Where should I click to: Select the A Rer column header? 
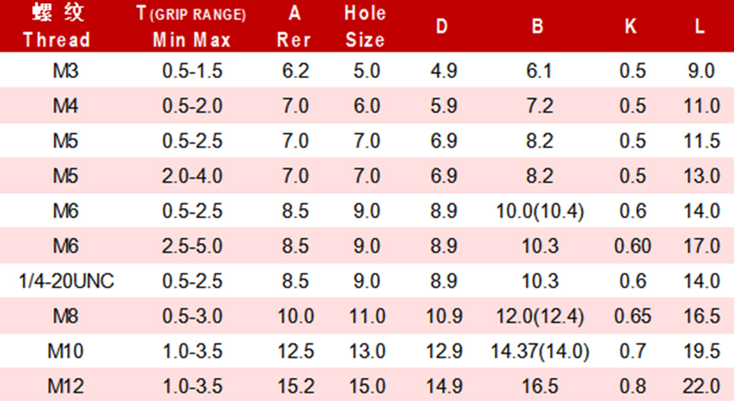click(x=294, y=27)
